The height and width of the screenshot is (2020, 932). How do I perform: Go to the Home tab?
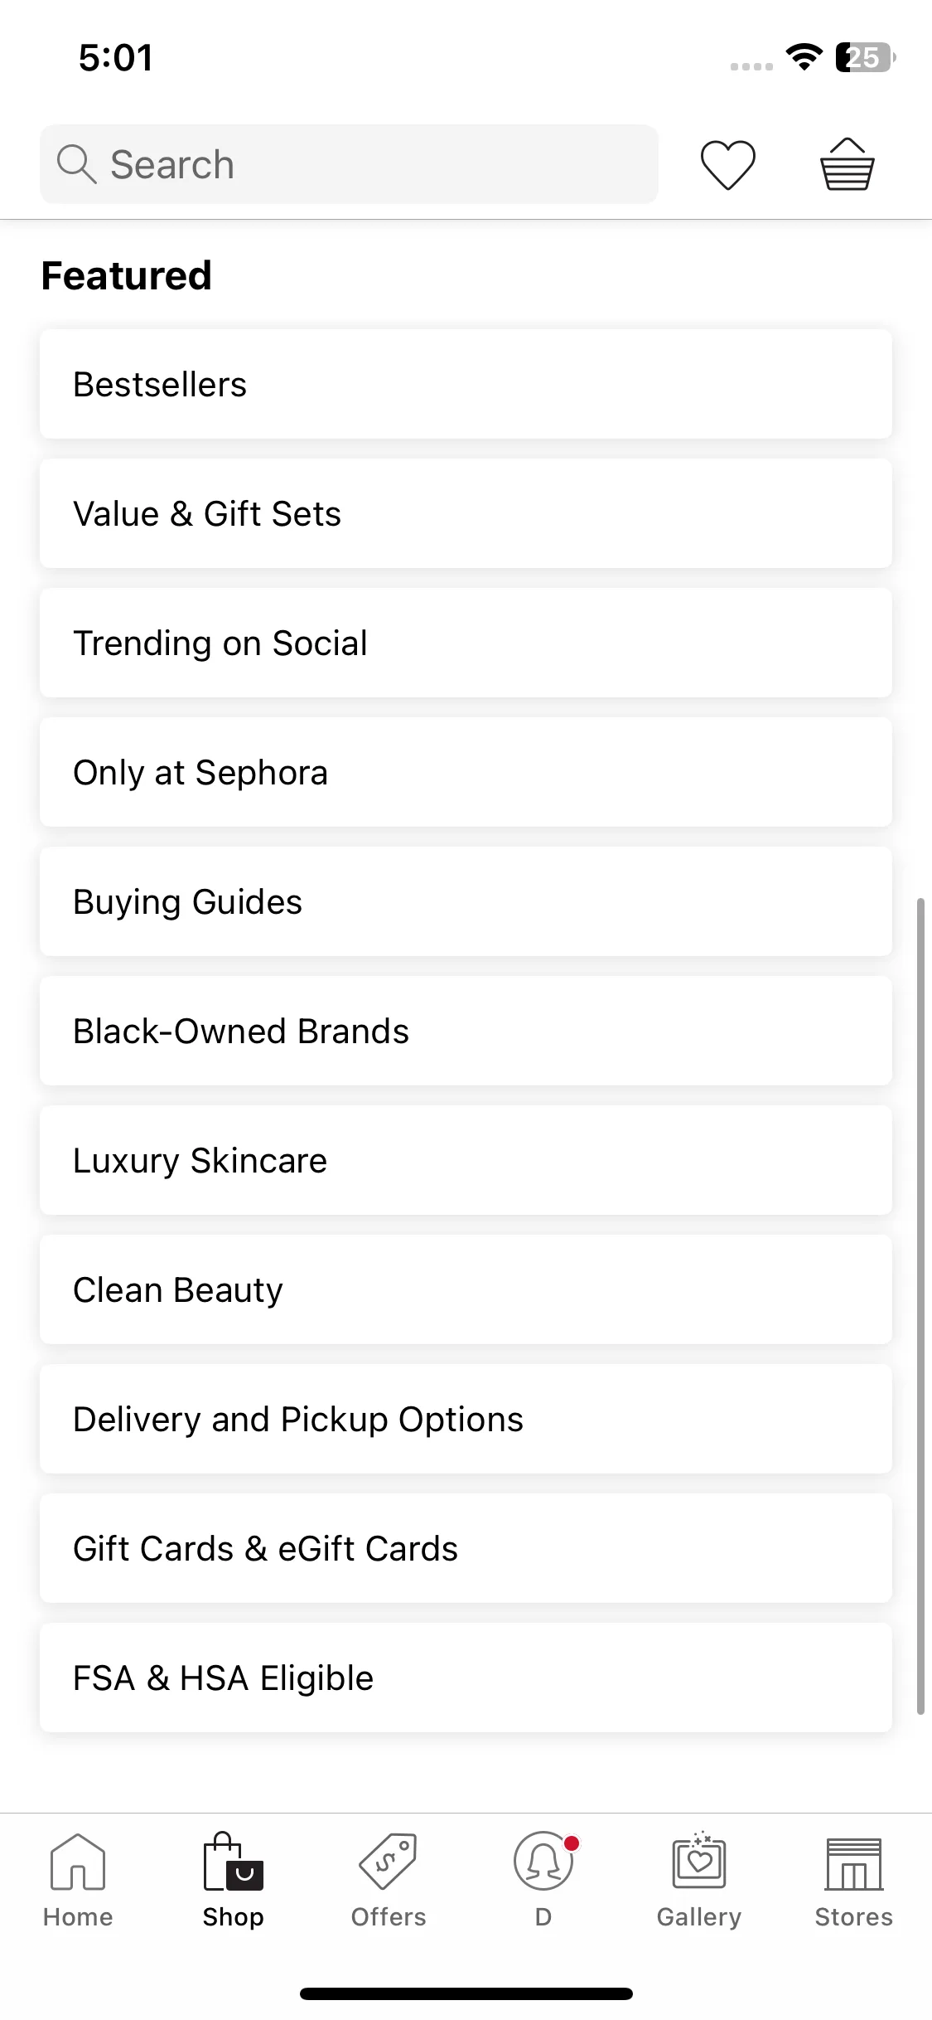tap(78, 1881)
